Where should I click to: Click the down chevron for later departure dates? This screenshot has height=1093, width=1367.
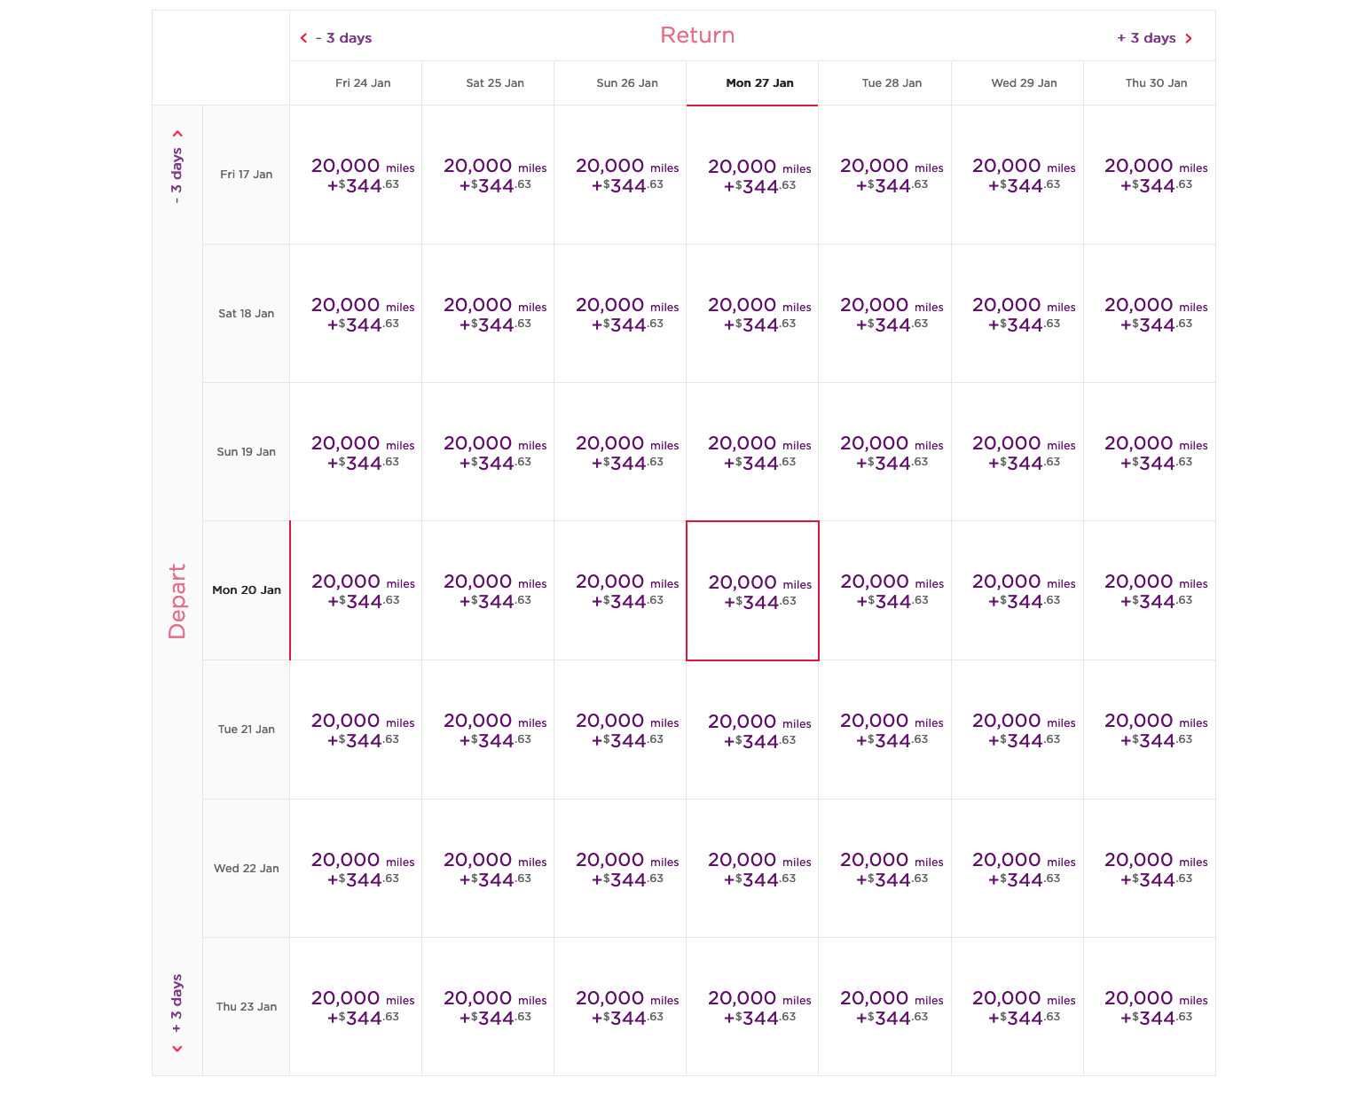(177, 1049)
